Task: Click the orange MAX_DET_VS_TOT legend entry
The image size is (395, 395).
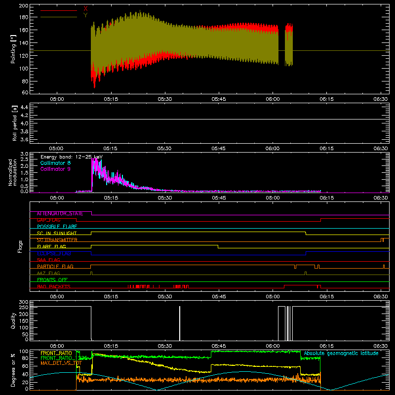Action: (x=61, y=363)
